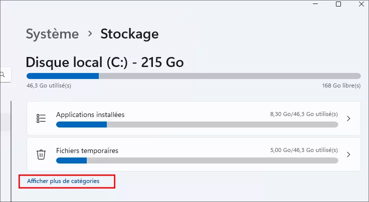Viewport: 369px width, 202px height.
Task: Close the Settings window
Action: pos(362,4)
